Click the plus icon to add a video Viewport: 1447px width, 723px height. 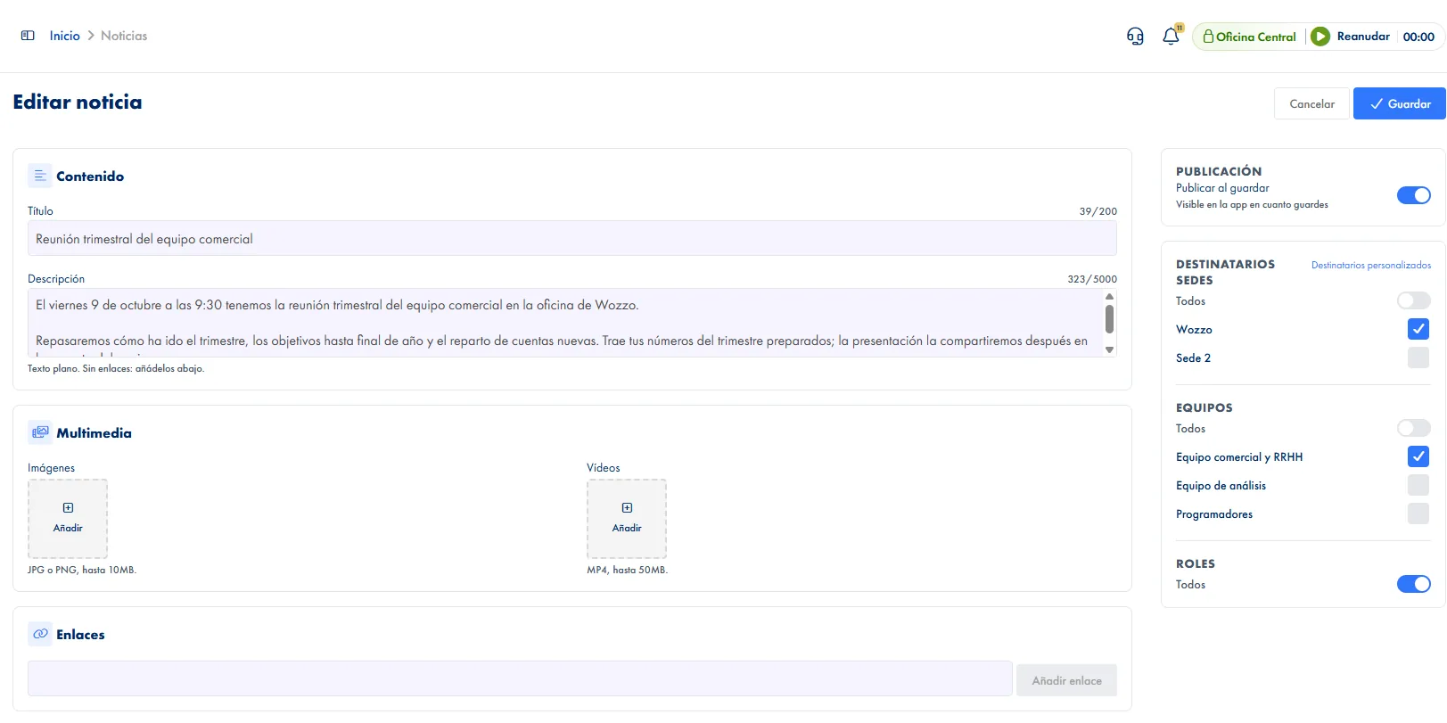627,508
